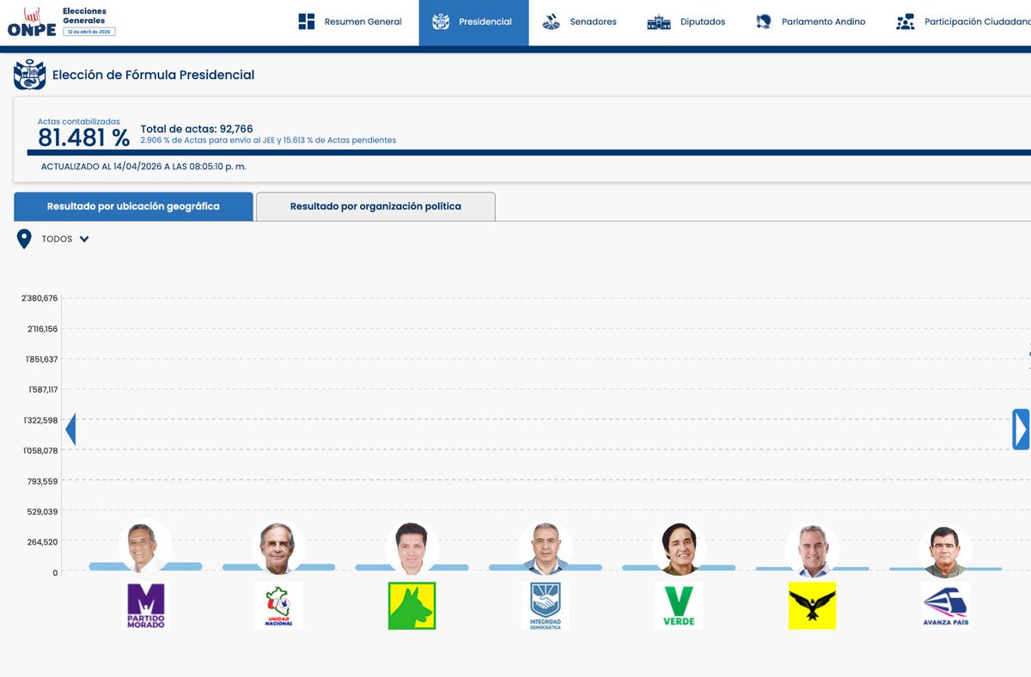
Task: Open the Diputados section
Action: (686, 22)
